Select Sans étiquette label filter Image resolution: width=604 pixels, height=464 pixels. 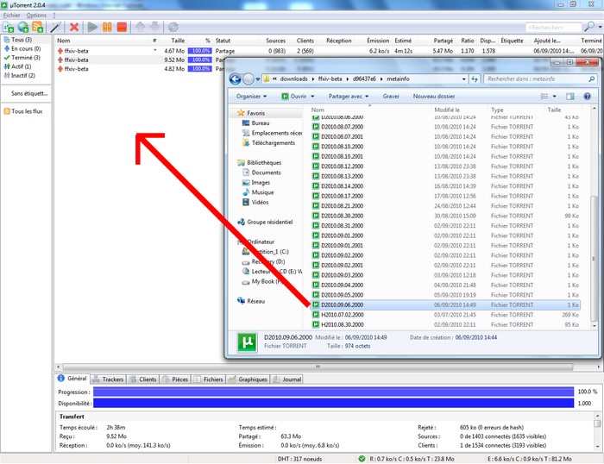[29, 93]
